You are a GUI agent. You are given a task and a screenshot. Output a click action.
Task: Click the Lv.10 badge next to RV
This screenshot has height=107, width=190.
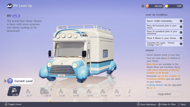tap(16, 16)
